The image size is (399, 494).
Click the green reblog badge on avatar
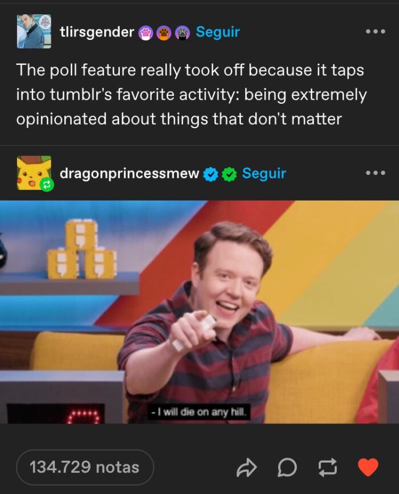pyautogui.click(x=46, y=185)
